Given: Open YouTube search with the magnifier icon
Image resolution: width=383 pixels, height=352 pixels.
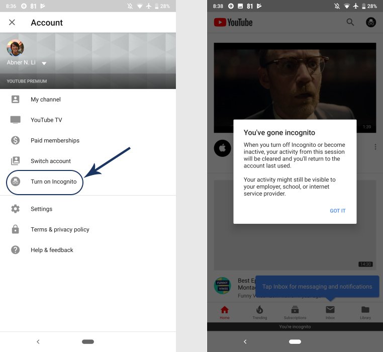Looking at the screenshot, I should click(350, 22).
